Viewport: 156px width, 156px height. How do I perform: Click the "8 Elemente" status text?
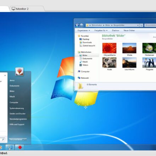[92, 84]
